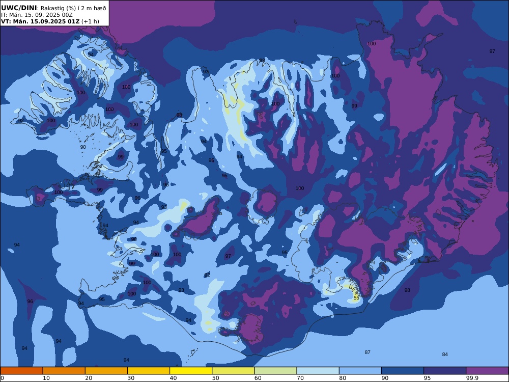This screenshot has width=509, height=382.
Task: Select the purple above-99.9 legend swatch
Action: tap(487, 371)
